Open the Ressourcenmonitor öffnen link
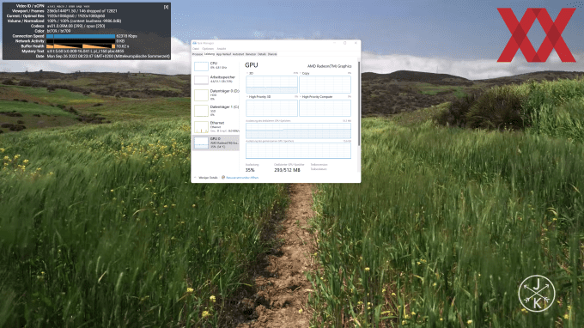584x328 pixels. [x=242, y=178]
